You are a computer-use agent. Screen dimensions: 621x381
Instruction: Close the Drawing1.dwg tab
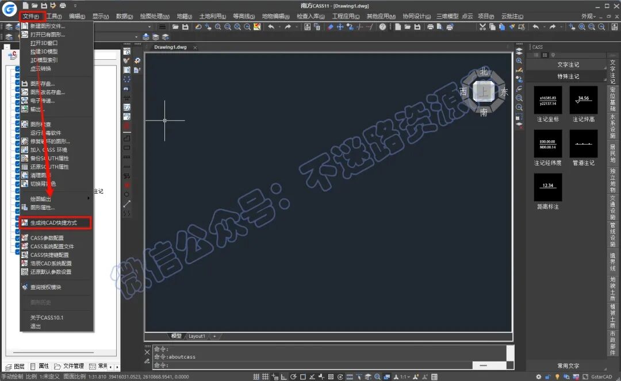[195, 48]
